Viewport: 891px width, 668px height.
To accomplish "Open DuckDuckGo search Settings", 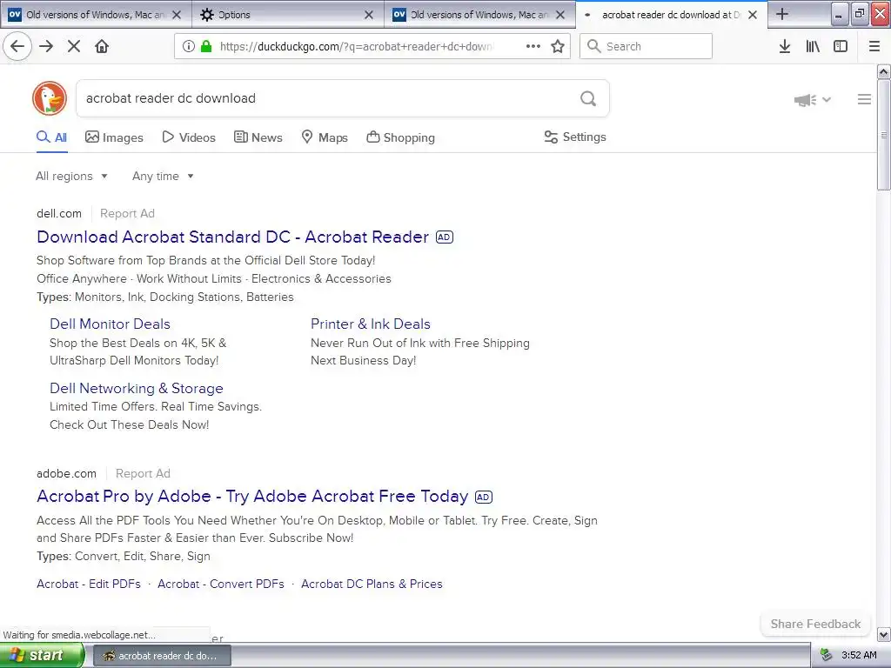I will [x=575, y=137].
